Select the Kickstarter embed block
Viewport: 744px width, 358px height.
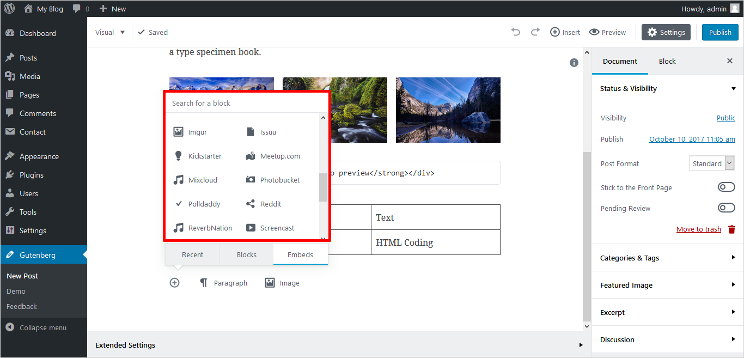(198, 156)
